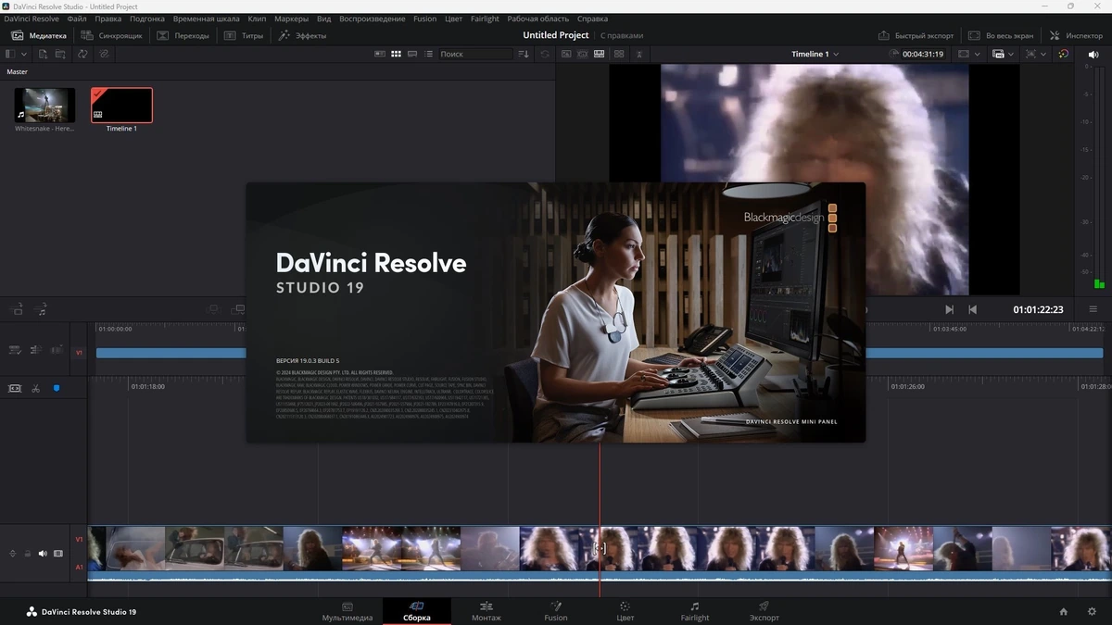Mute audio with the speaker icon
Image resolution: width=1112 pixels, height=625 pixels.
tap(1093, 54)
